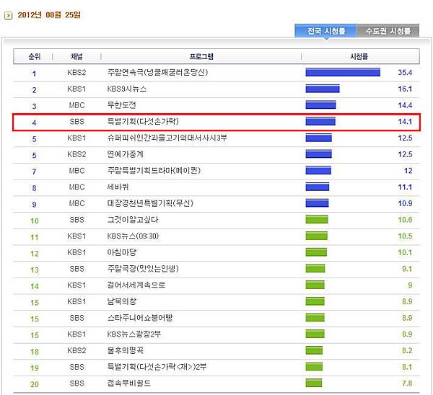Viewport: 433px width, 395px height.
Task: Click program 대장경천년특별기획(무신)
Action: coord(150,203)
